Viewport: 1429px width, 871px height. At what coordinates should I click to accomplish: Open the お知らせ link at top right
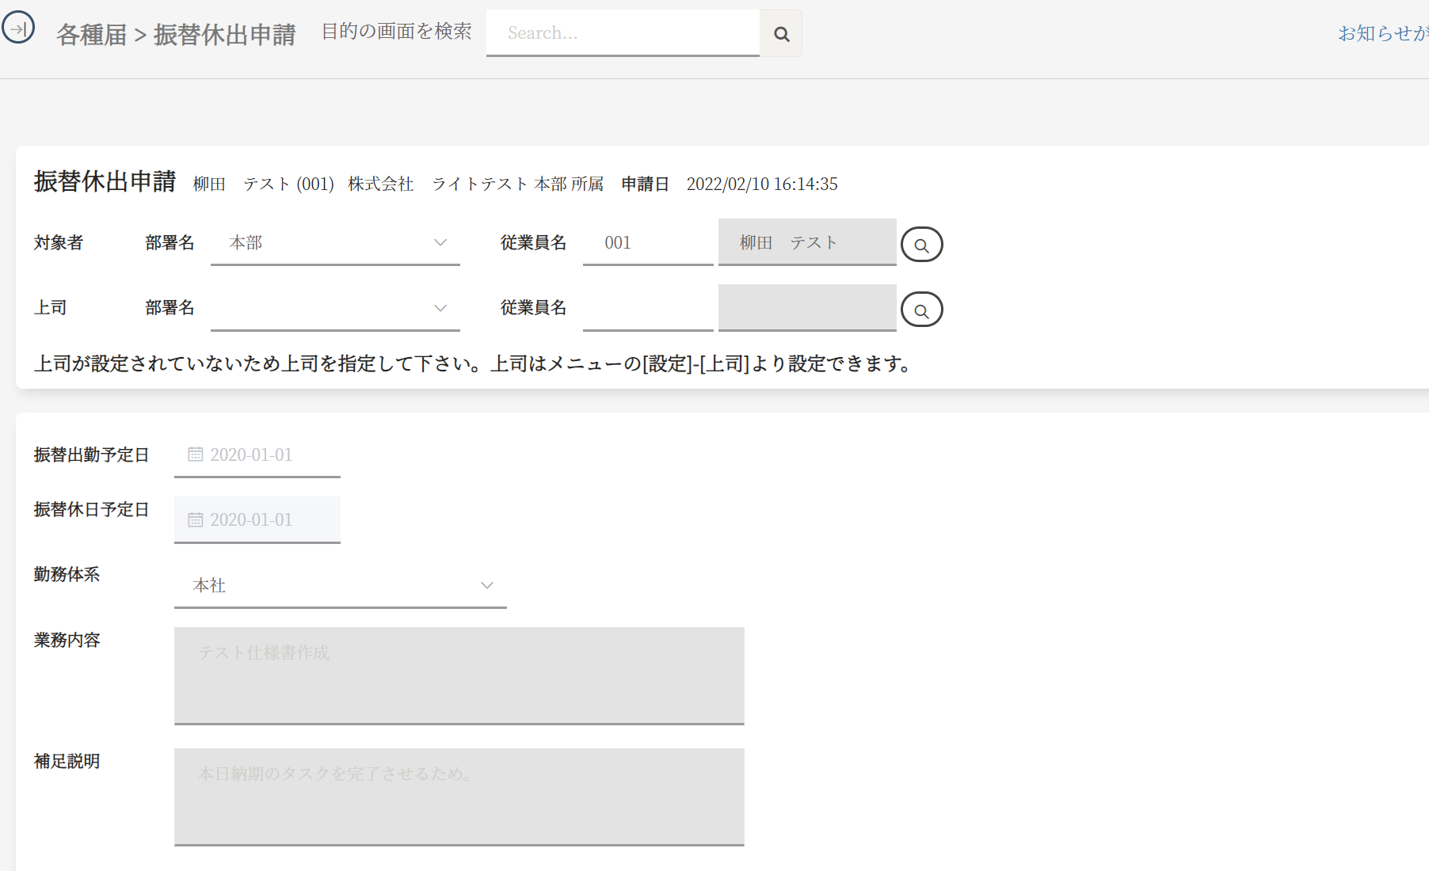1381,33
